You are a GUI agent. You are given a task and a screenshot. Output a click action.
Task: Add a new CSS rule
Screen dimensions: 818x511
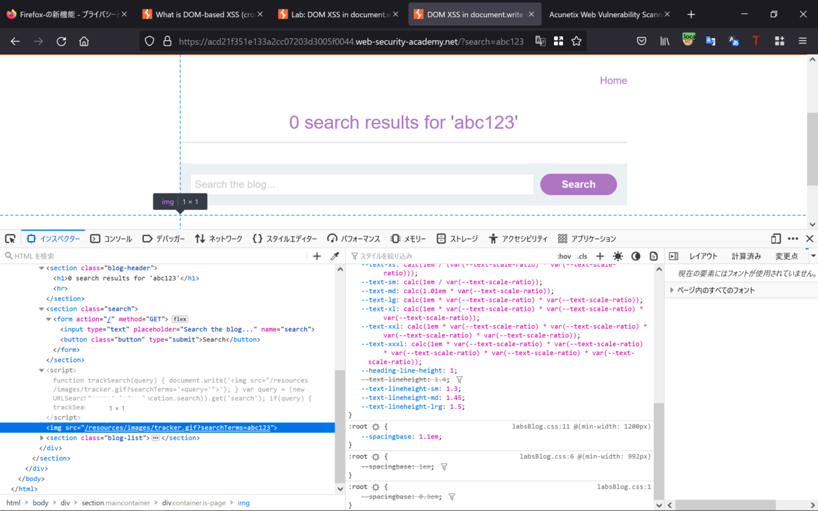pyautogui.click(x=600, y=256)
